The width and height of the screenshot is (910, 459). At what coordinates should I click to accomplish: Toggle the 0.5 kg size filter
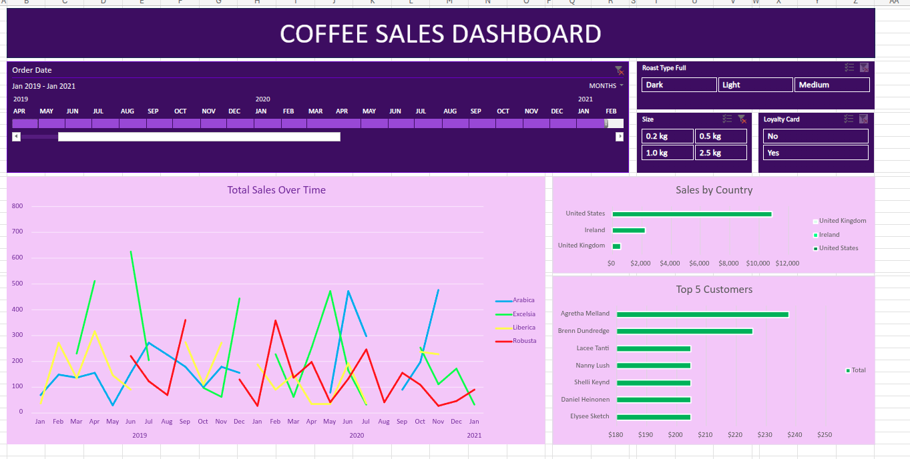point(721,135)
